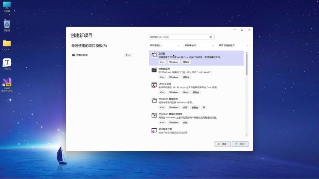The image size is (319, 179).
Task: Click the 下一步 next button
Action: coord(240,144)
